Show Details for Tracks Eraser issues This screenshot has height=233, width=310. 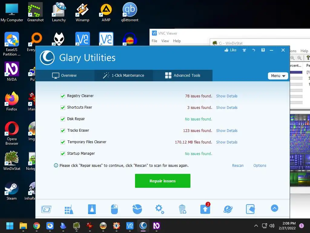coord(227,130)
